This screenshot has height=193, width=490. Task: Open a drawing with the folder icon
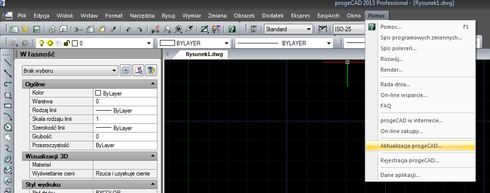(x=25, y=29)
